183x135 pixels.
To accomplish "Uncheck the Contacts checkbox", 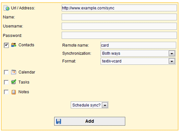I will coord(6,45).
